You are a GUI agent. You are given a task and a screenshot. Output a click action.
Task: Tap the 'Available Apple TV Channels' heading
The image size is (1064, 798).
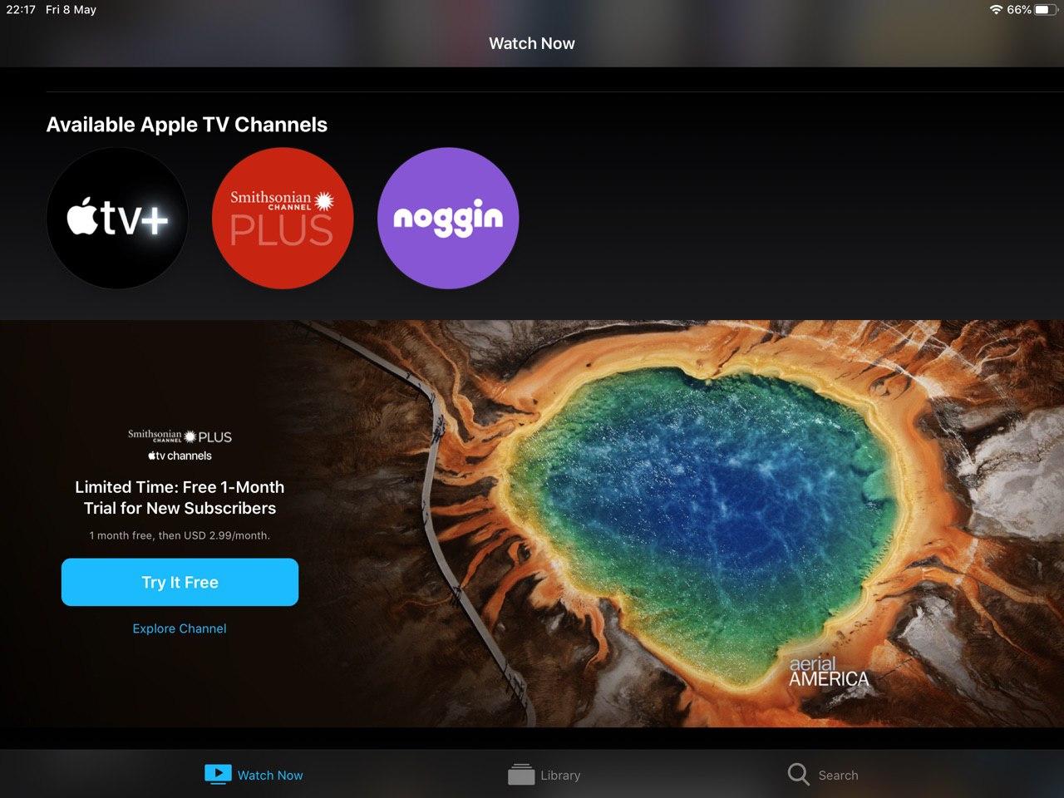coord(187,125)
